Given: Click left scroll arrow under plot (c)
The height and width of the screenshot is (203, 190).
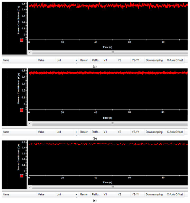Looking at the screenshot, I should pyautogui.click(x=30, y=187).
